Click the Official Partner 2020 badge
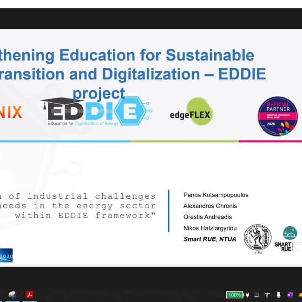Viewport: 302px width, 302px height. 277,116
